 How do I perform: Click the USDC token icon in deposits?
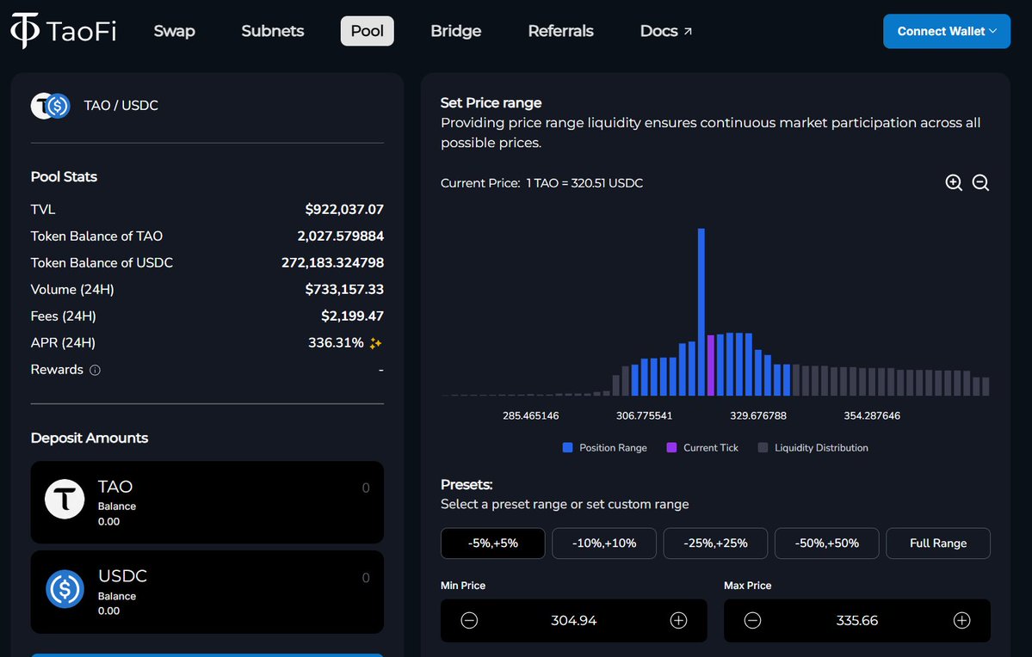[65, 588]
